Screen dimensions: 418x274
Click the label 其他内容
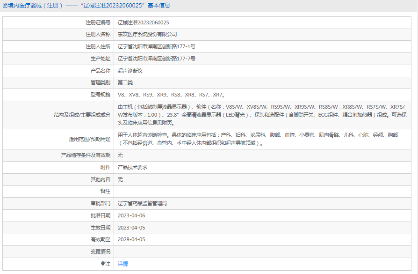(x=100, y=179)
